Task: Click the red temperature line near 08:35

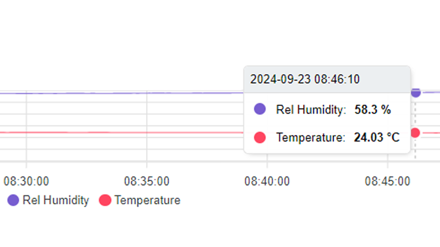Action: coord(147,133)
